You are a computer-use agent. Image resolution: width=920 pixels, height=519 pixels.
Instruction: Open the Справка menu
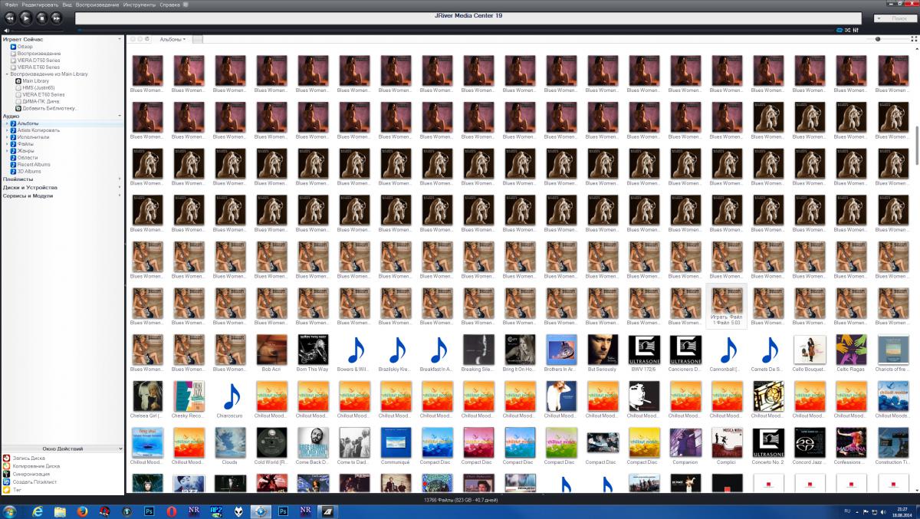point(169,5)
